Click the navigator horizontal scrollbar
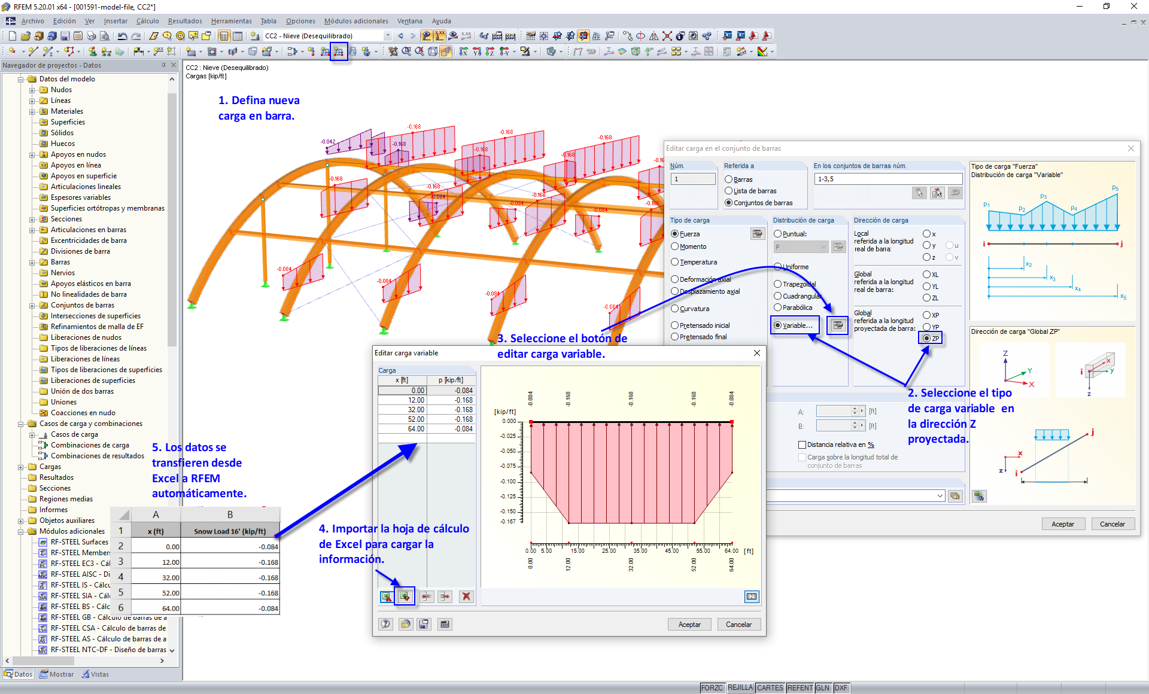 click(x=42, y=661)
